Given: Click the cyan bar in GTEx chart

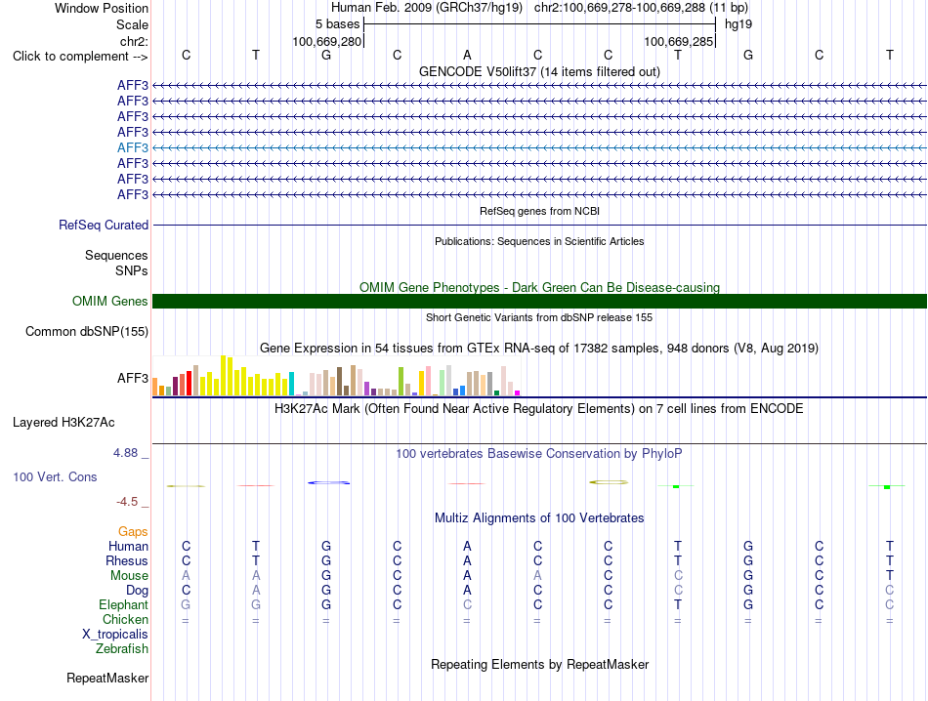Looking at the screenshot, I should (291, 384).
